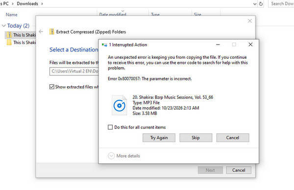Click the Size: 3.58 MB text
The height and width of the screenshot is (190, 294).
[145, 113]
